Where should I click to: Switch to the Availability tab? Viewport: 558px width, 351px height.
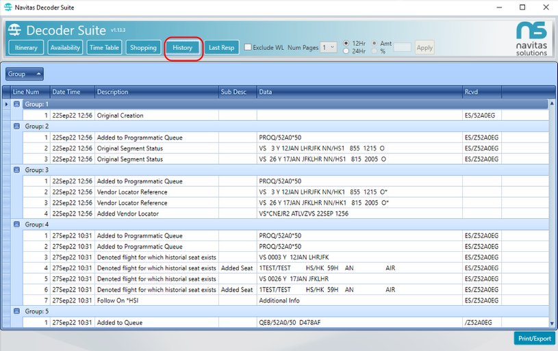[x=65, y=47]
